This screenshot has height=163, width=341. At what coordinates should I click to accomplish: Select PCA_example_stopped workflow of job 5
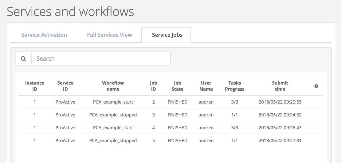(x=113, y=141)
